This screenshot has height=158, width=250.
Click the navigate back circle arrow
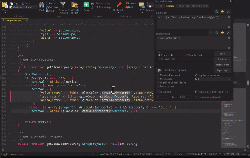(92, 3)
